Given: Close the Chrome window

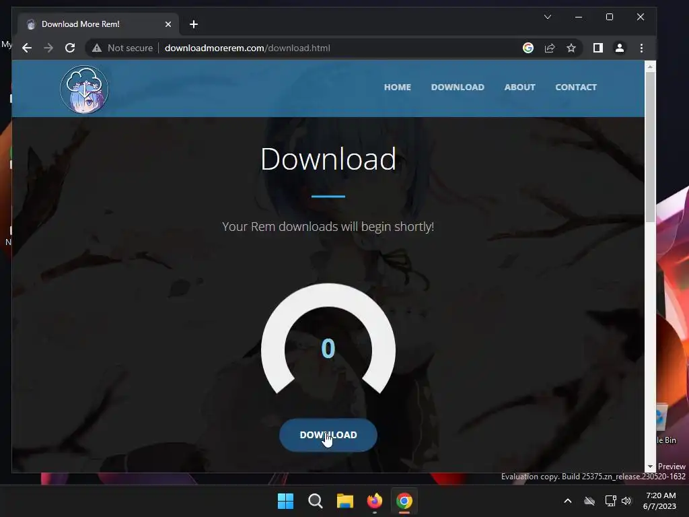Looking at the screenshot, I should coord(641,17).
